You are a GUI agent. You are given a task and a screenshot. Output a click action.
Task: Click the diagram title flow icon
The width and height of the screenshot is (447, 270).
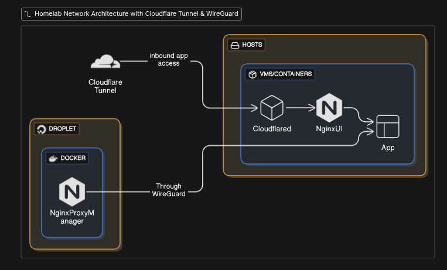tap(28, 14)
